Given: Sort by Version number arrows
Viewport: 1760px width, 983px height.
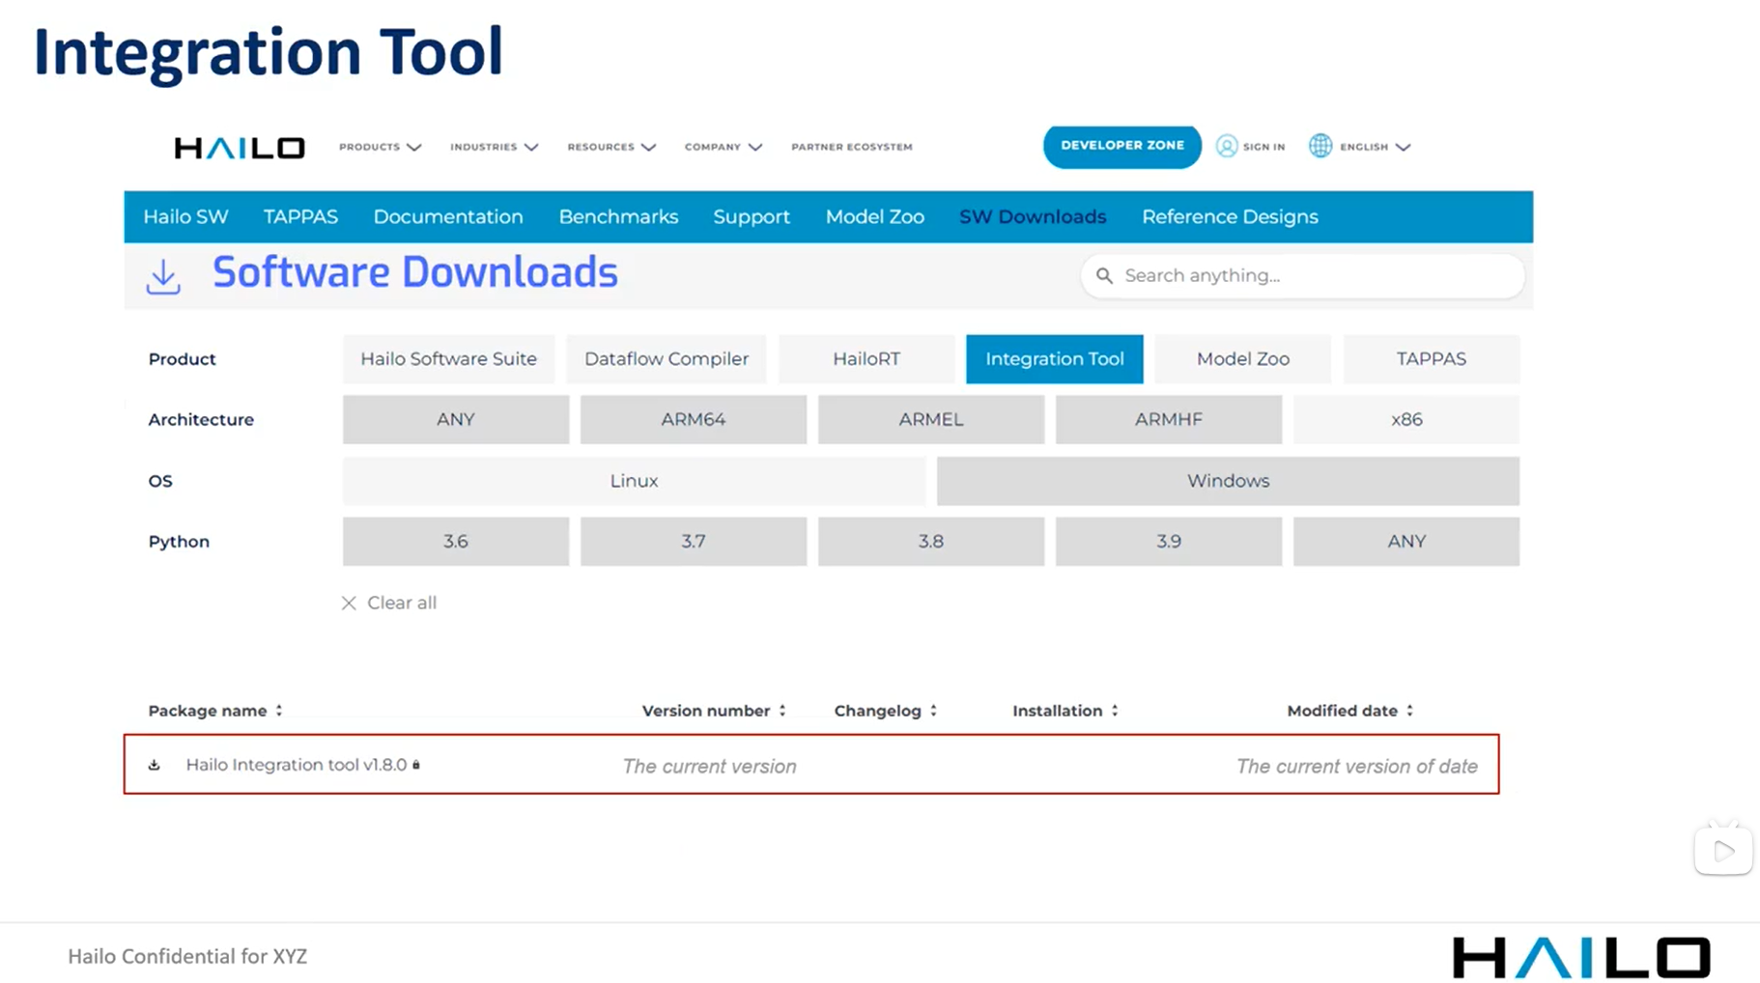Looking at the screenshot, I should pos(782,711).
